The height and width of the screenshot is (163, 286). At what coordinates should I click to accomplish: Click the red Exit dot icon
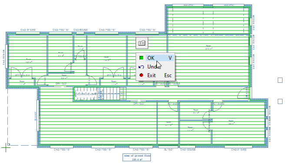tap(141, 75)
